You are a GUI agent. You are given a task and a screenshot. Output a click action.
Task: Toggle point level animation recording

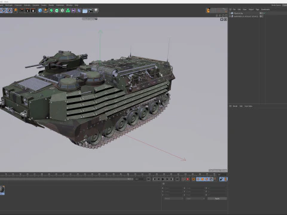click(x=215, y=179)
